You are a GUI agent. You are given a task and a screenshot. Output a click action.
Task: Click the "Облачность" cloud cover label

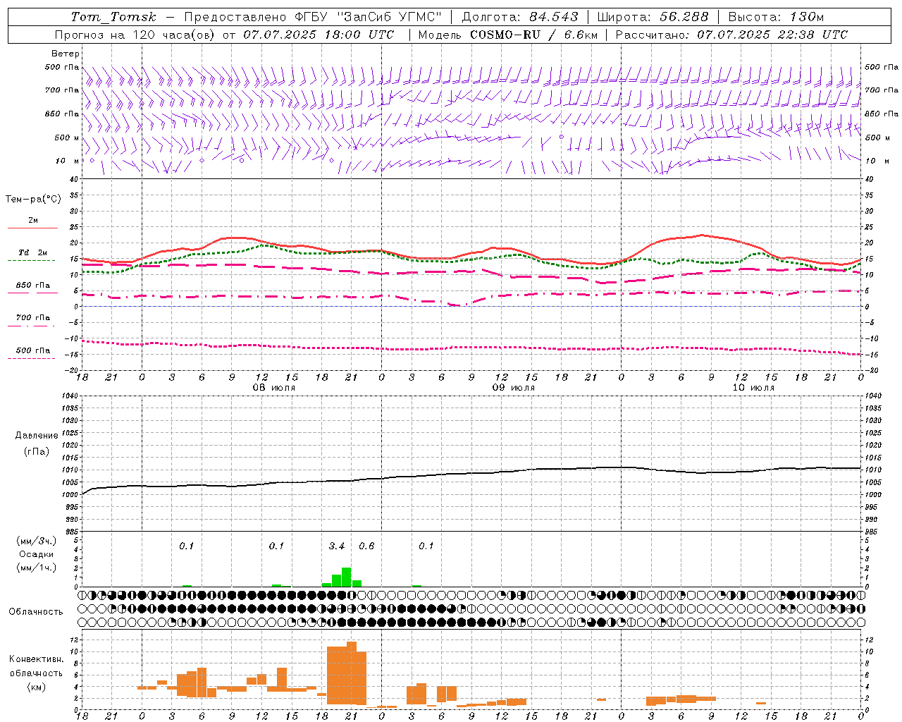[x=36, y=611]
